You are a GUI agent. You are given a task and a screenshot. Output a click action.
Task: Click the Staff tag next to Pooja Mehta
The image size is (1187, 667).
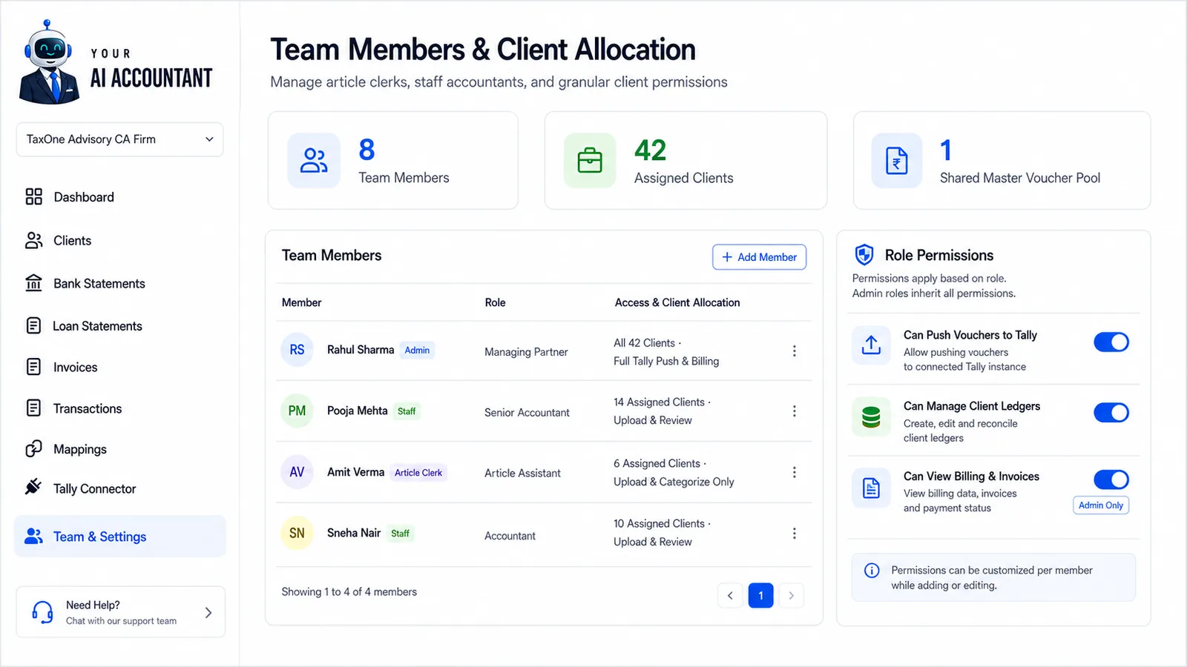click(407, 411)
